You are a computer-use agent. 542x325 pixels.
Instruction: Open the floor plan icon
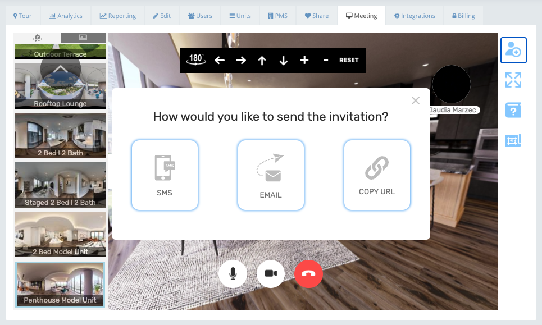point(513,140)
